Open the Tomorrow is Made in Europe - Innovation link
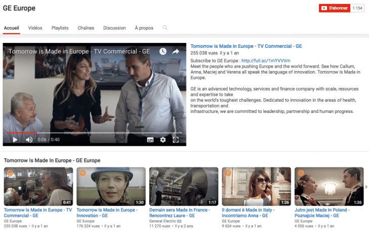369x233 pixels. (107, 213)
